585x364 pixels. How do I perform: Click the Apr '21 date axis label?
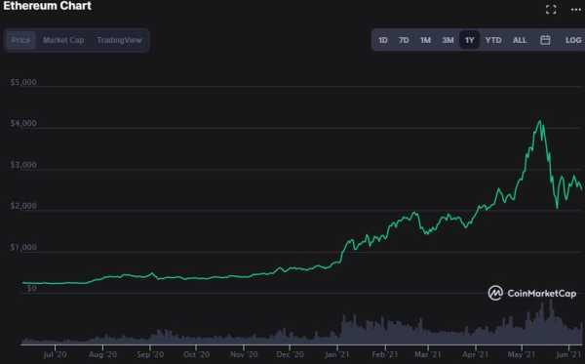(476, 354)
